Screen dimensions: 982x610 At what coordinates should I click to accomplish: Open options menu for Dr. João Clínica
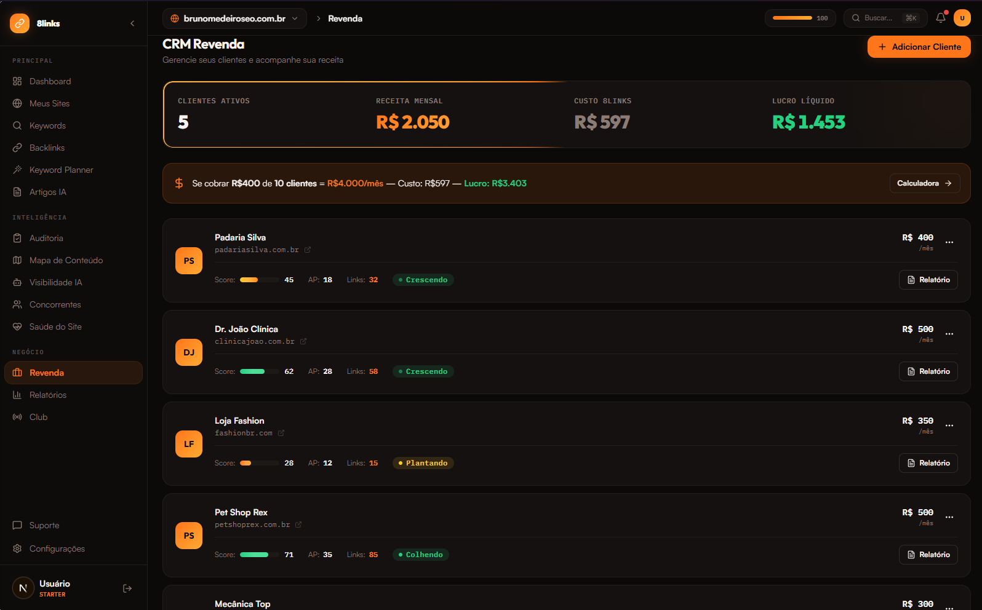point(949,334)
